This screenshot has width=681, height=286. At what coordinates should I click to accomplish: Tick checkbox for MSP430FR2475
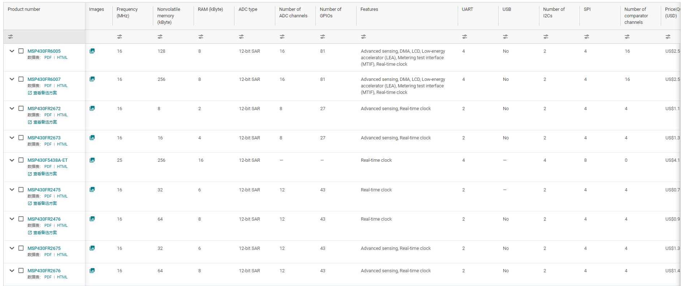21,190
